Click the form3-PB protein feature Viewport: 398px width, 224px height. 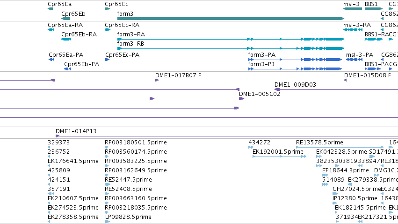point(295,69)
